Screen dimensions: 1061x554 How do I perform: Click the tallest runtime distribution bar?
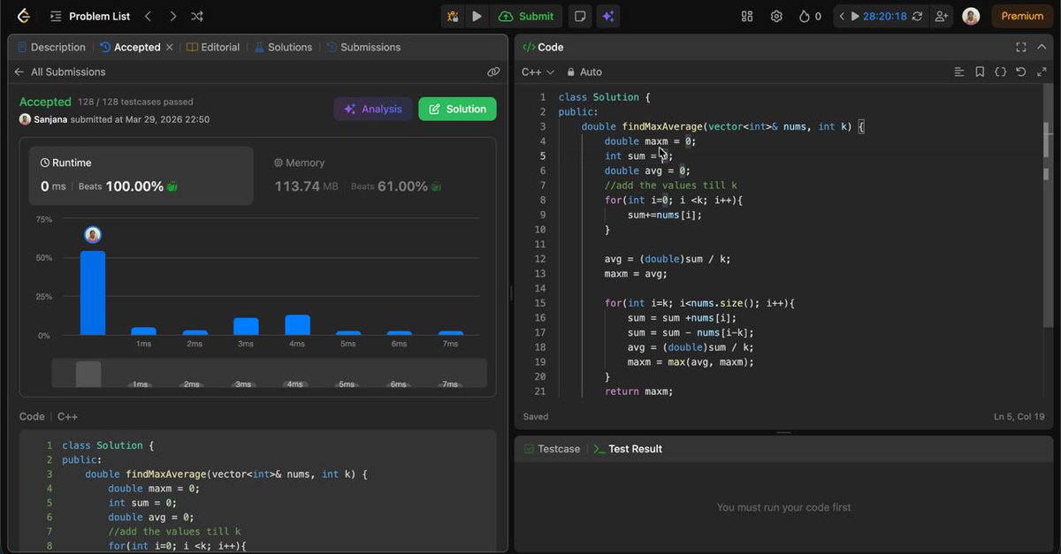pyautogui.click(x=93, y=292)
